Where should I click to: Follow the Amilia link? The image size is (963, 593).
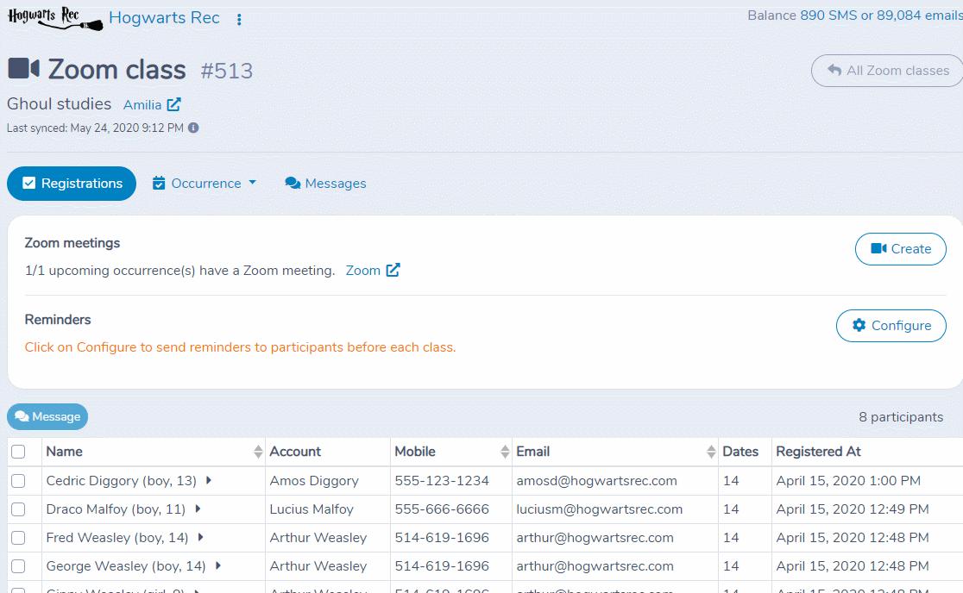142,105
